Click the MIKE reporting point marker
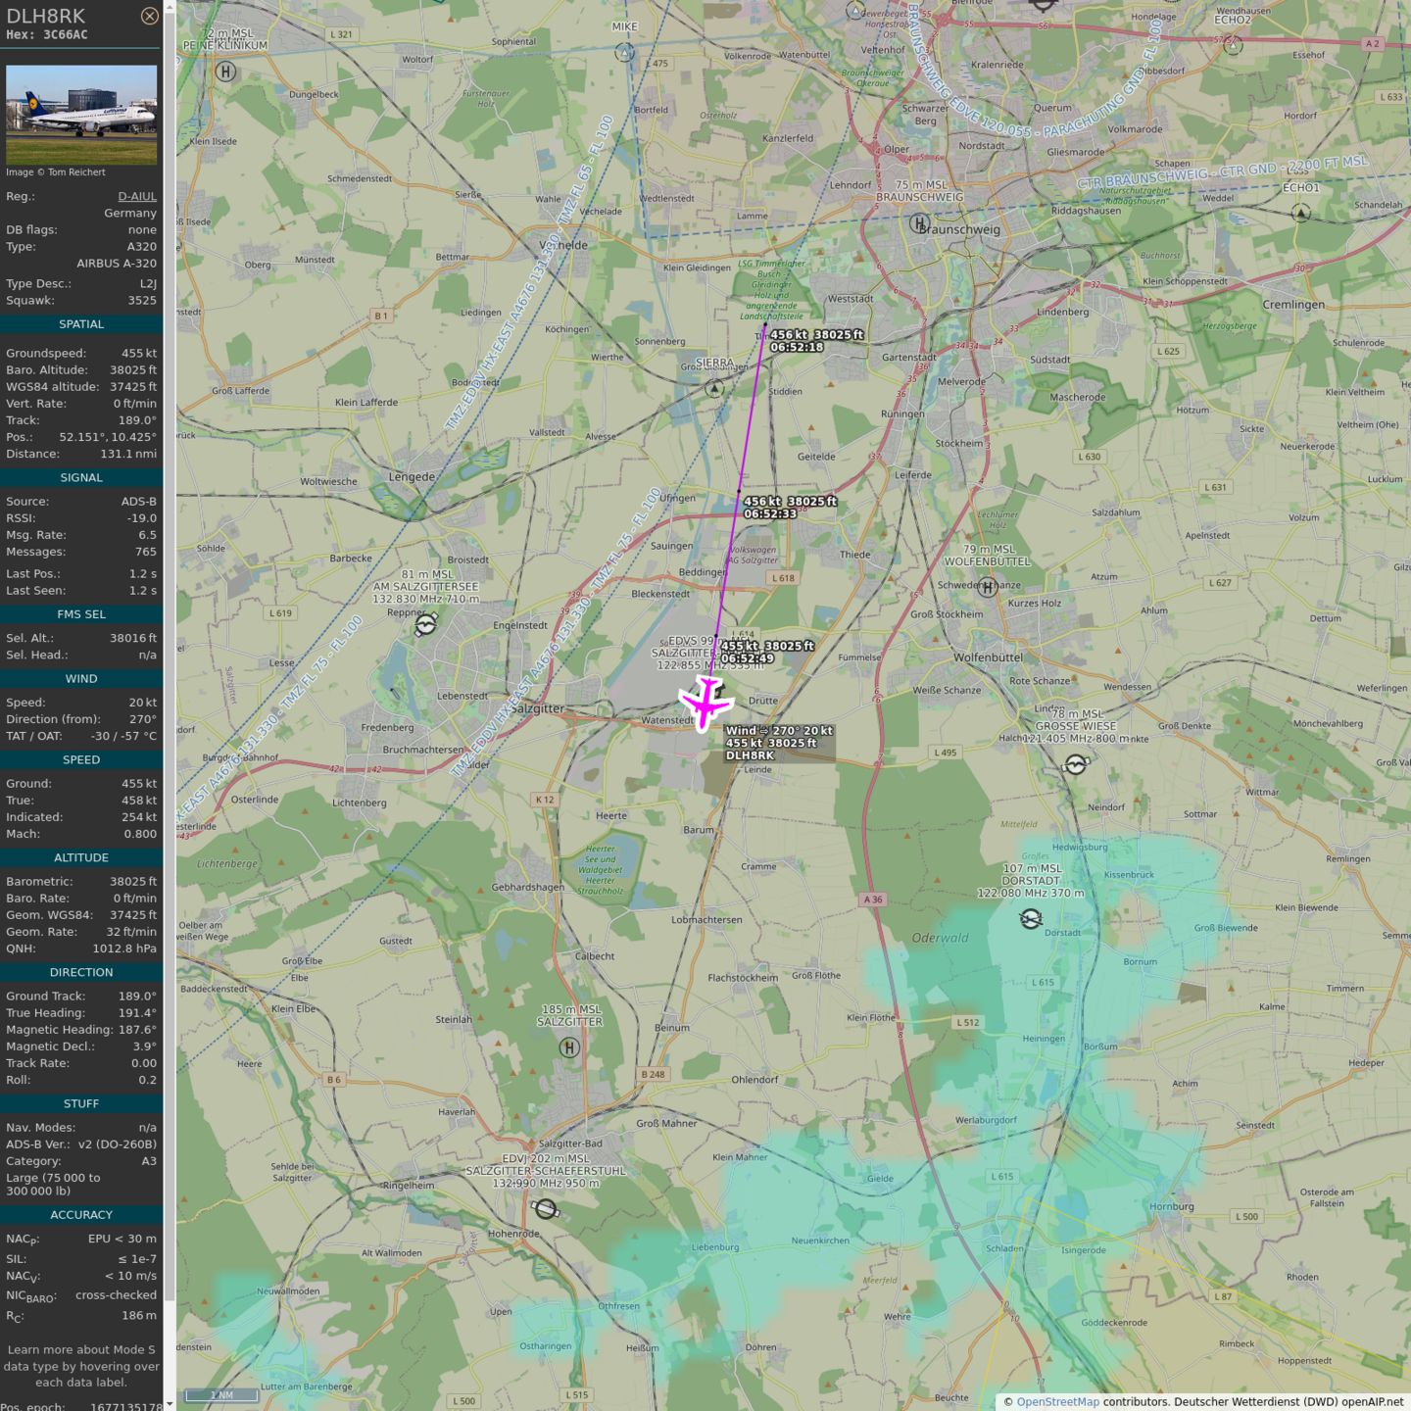Screen dimensions: 1411x1411 624,52
